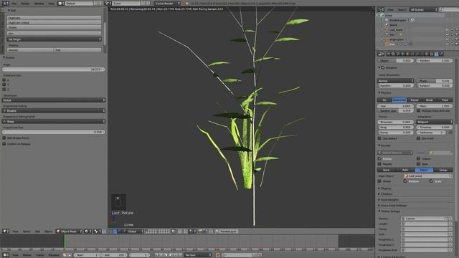Click the Delete button

coord(55,27)
